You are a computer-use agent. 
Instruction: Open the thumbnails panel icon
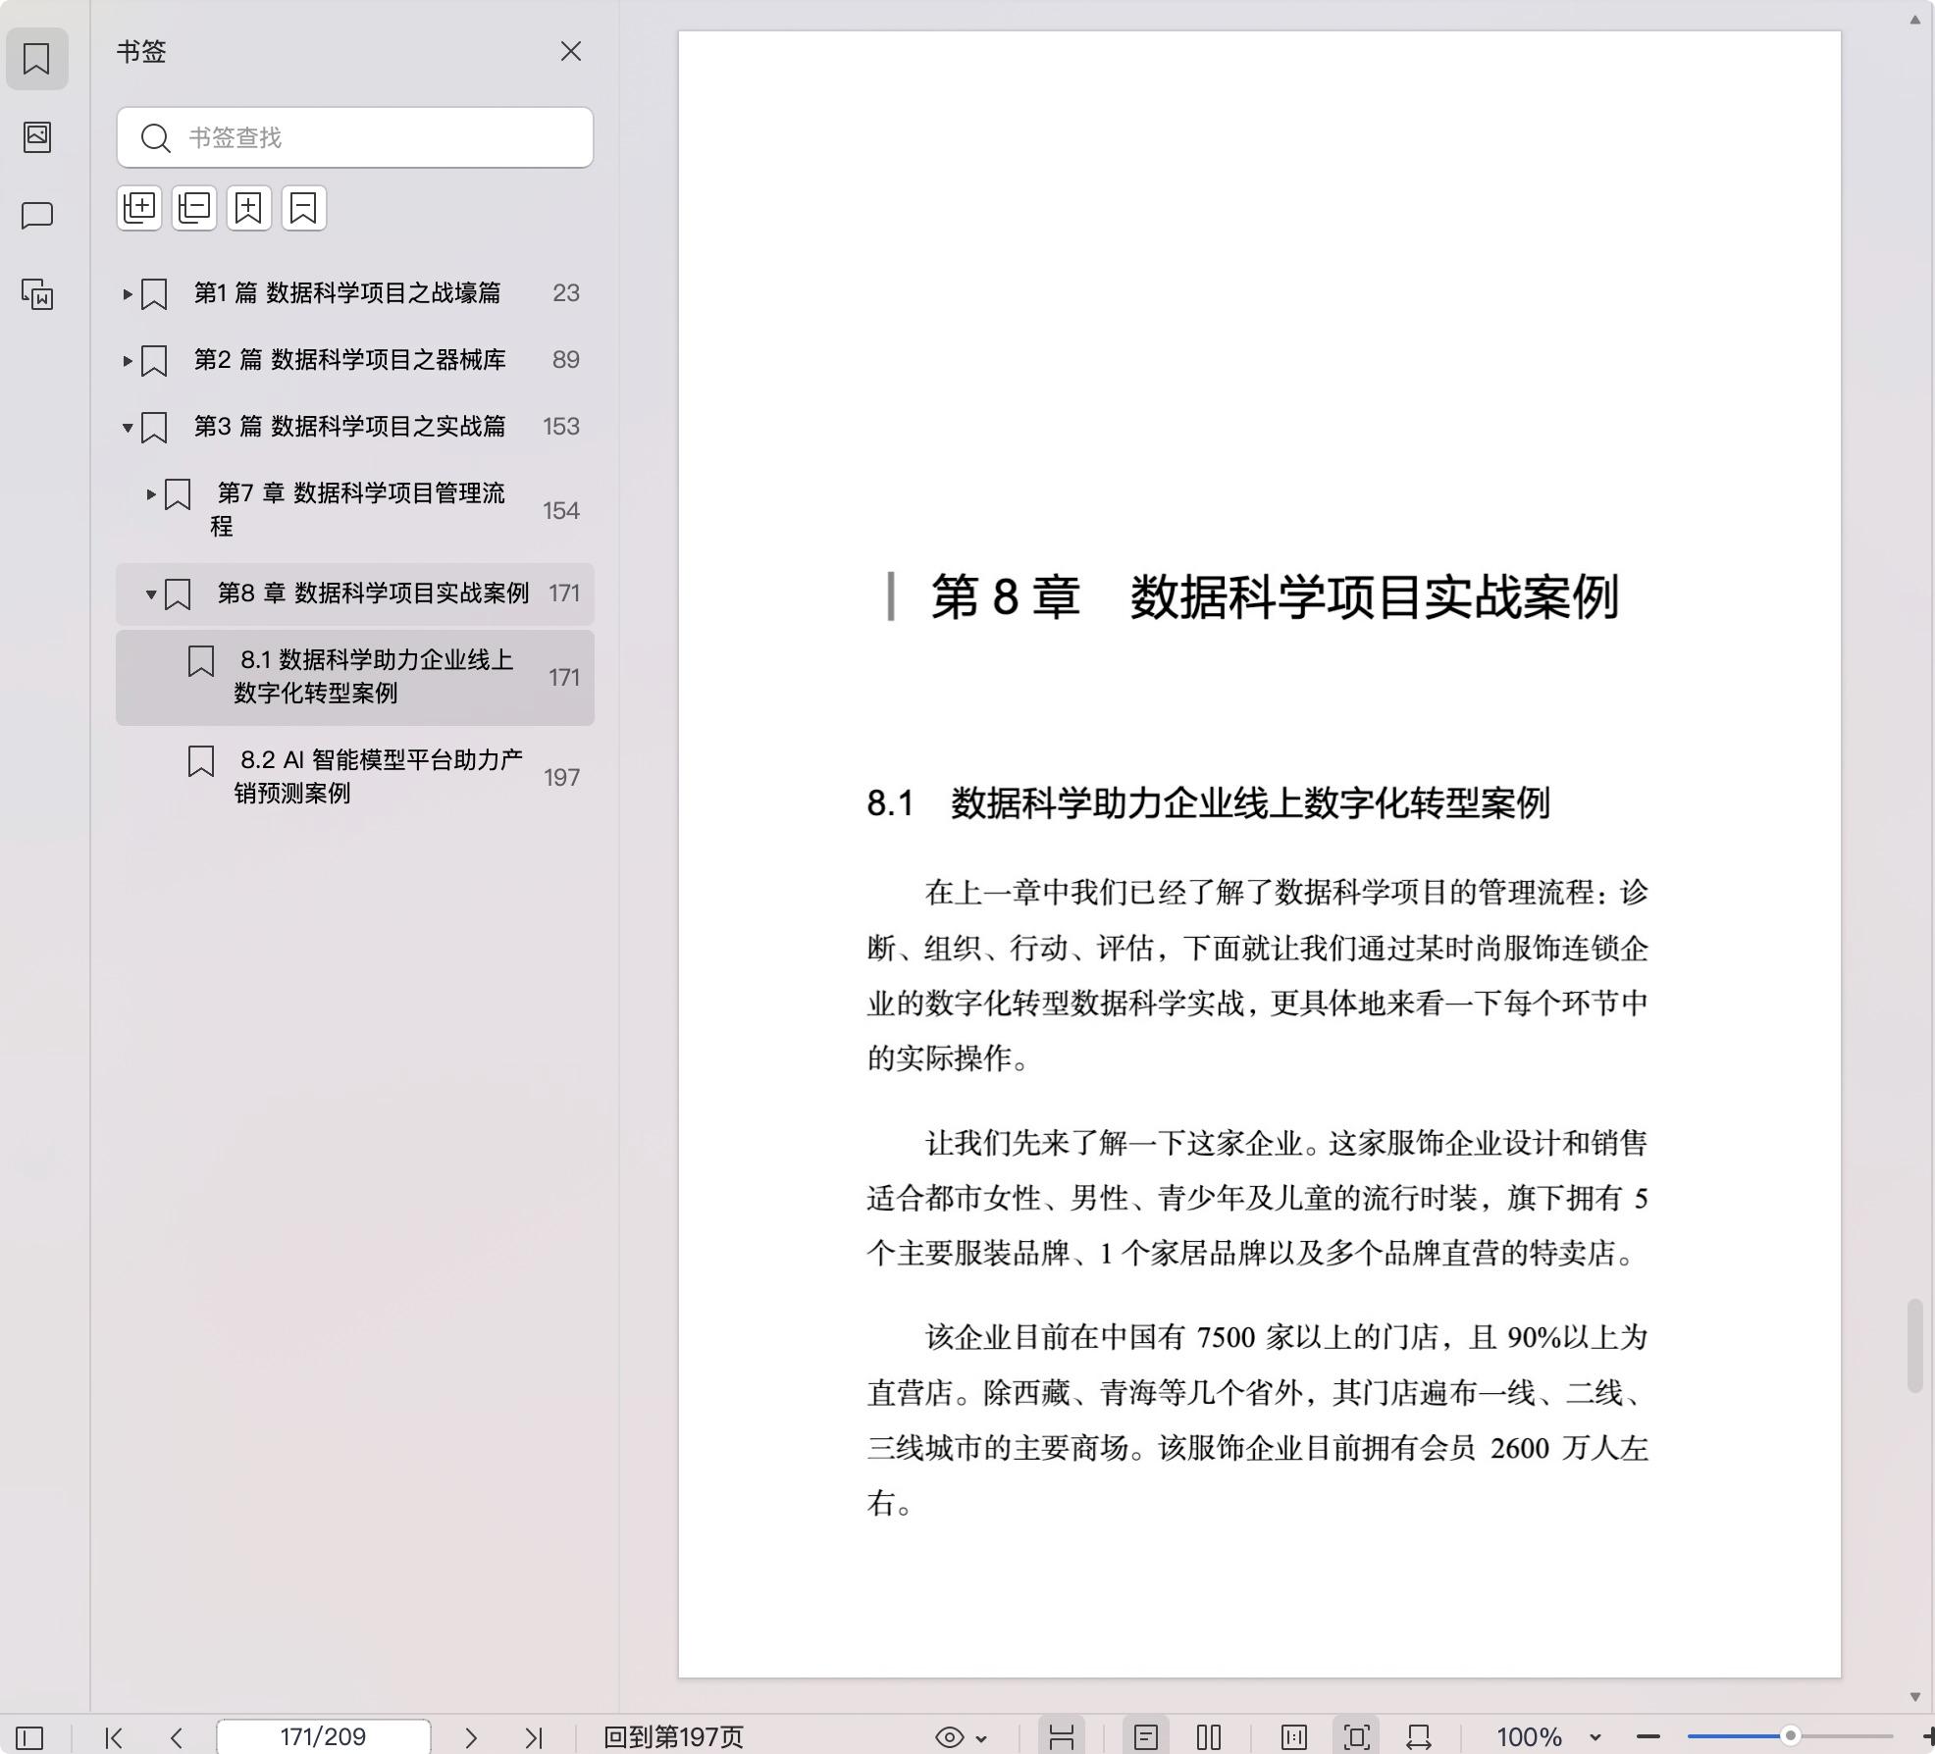(37, 136)
